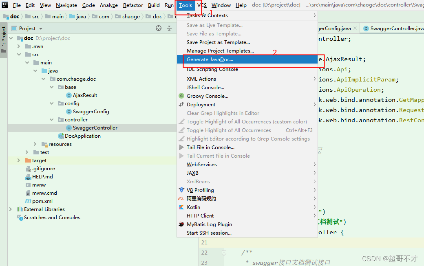Choose Save Project as Template...
This screenshot has width=424, height=266.
247,42
